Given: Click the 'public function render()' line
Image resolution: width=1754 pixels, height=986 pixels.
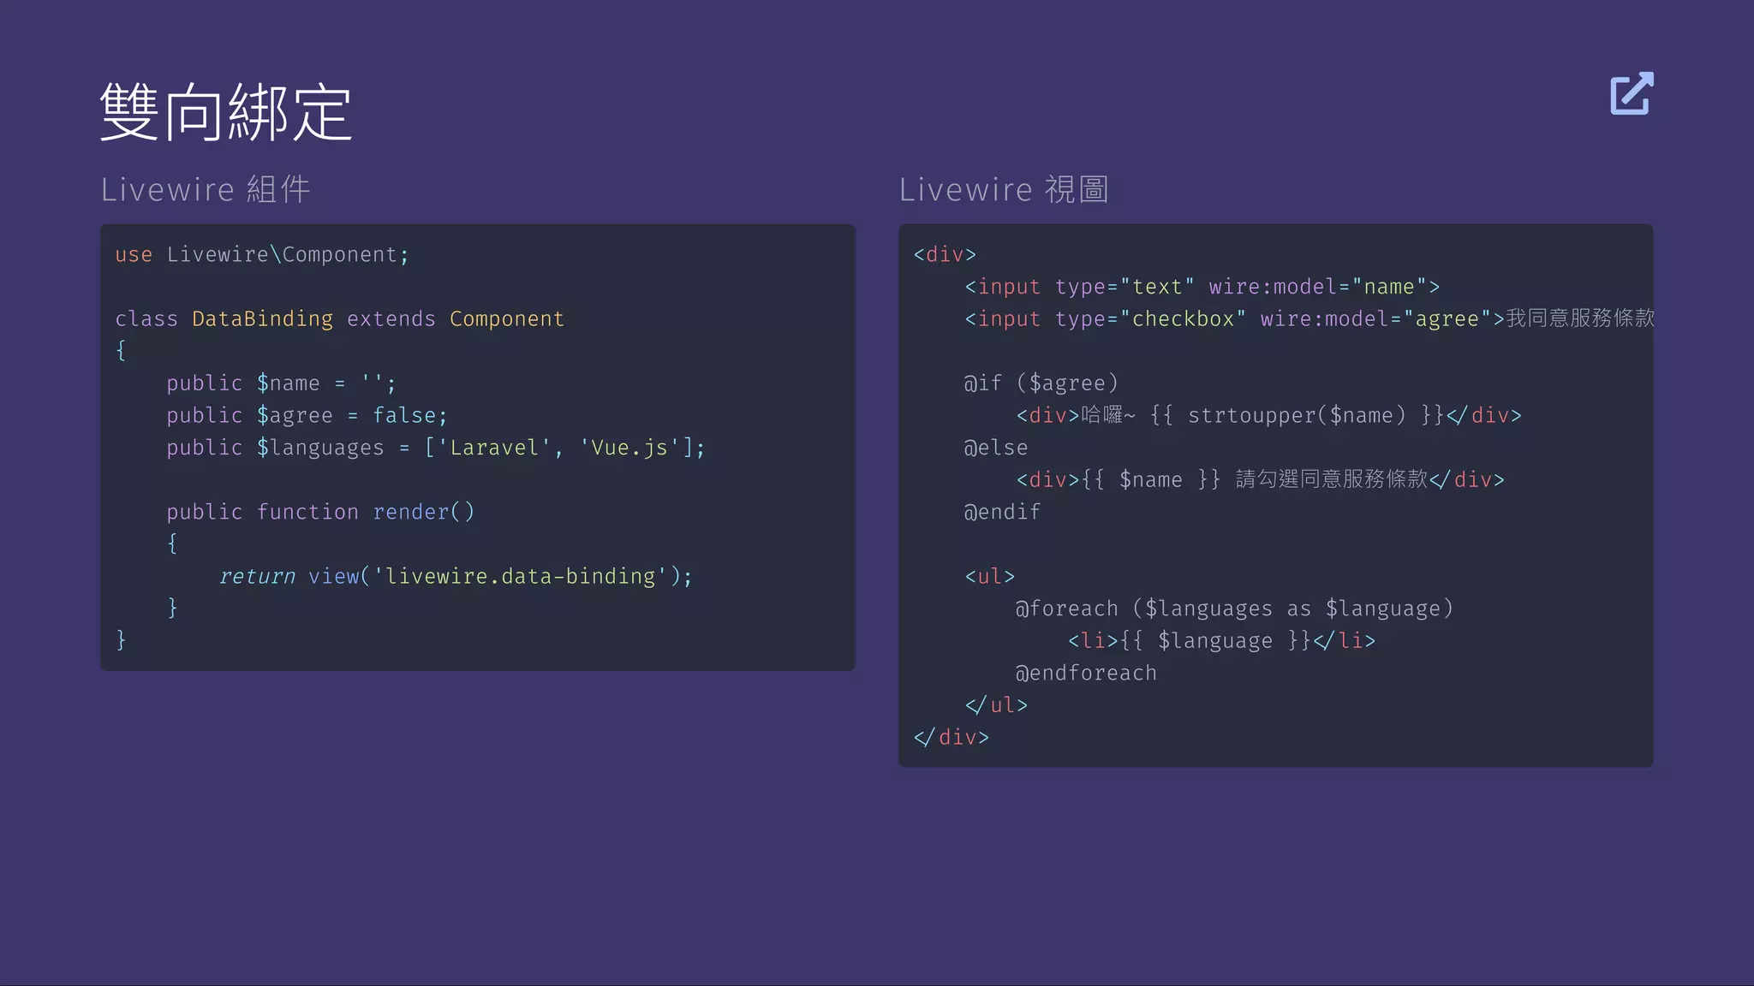Looking at the screenshot, I should point(320,512).
